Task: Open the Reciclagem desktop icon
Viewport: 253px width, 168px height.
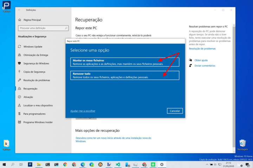Action: click(x=242, y=143)
